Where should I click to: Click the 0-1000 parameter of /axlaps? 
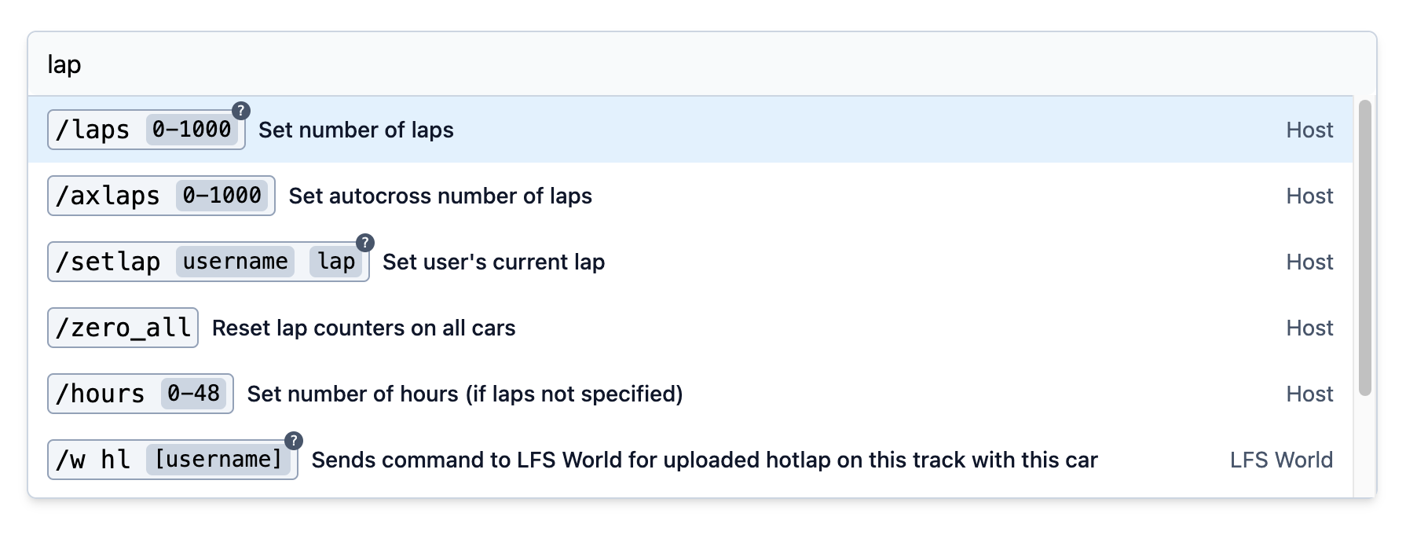pos(222,196)
